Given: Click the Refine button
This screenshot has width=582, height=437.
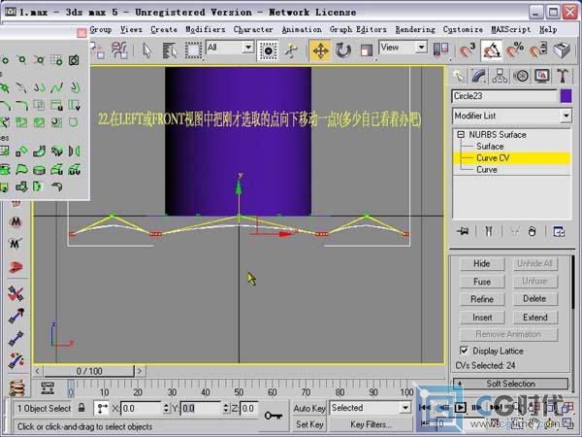Looking at the screenshot, I should tap(482, 299).
